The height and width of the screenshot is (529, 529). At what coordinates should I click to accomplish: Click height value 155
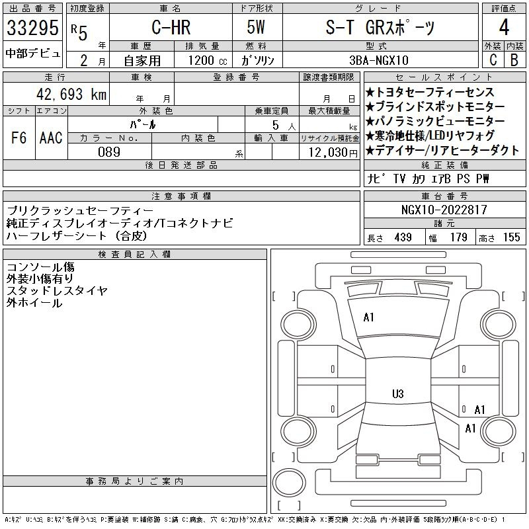tap(511, 237)
